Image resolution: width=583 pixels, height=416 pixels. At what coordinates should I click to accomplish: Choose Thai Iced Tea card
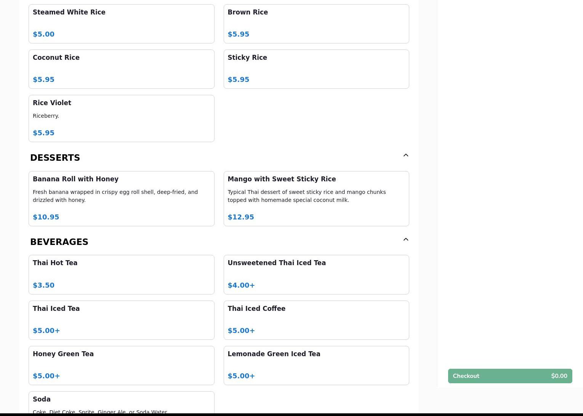click(x=121, y=320)
